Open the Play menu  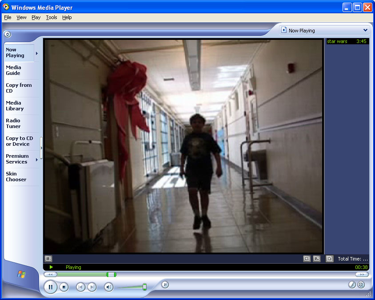(x=36, y=17)
